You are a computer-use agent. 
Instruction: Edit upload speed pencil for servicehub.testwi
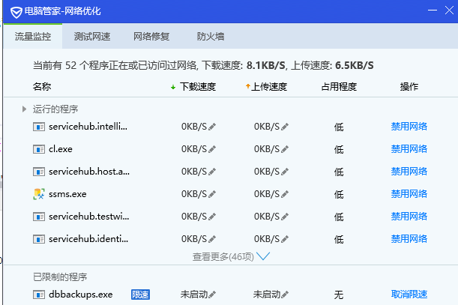coord(285,217)
